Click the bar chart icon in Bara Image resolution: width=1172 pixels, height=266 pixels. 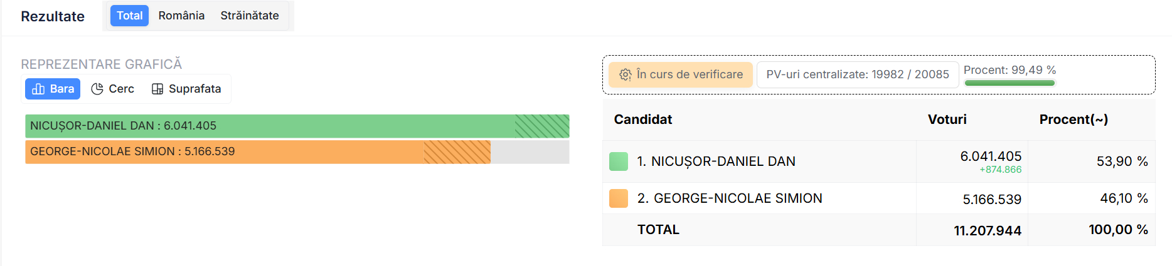(38, 89)
